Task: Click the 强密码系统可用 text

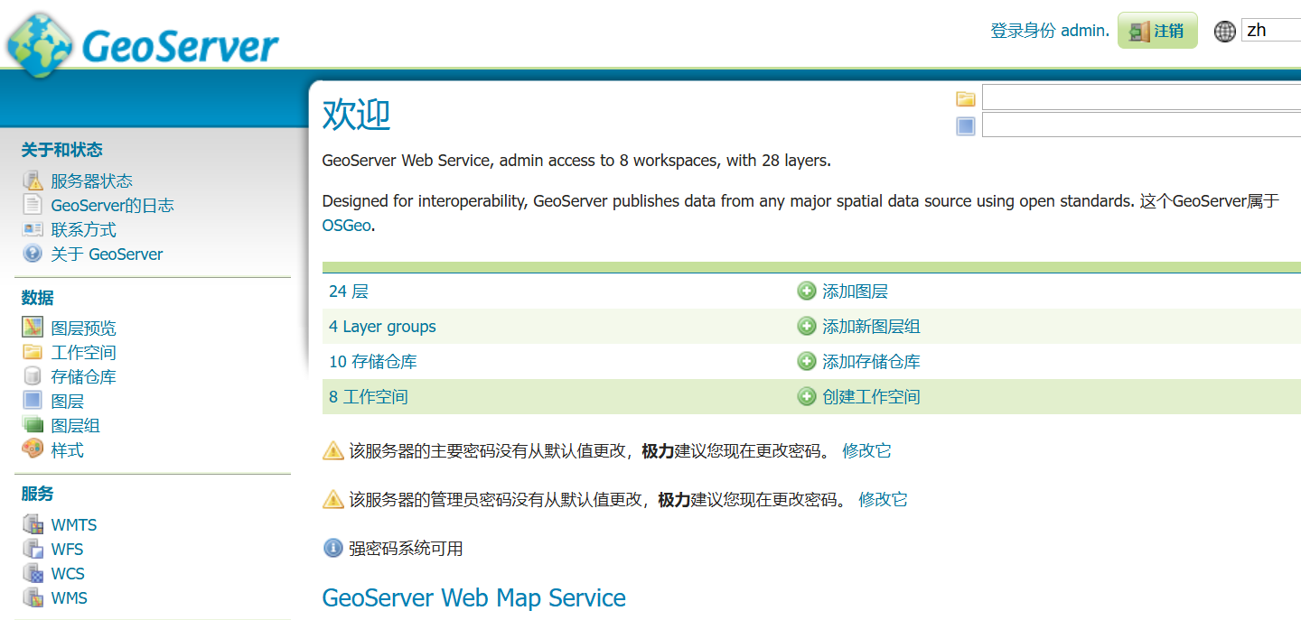Action: (406, 548)
